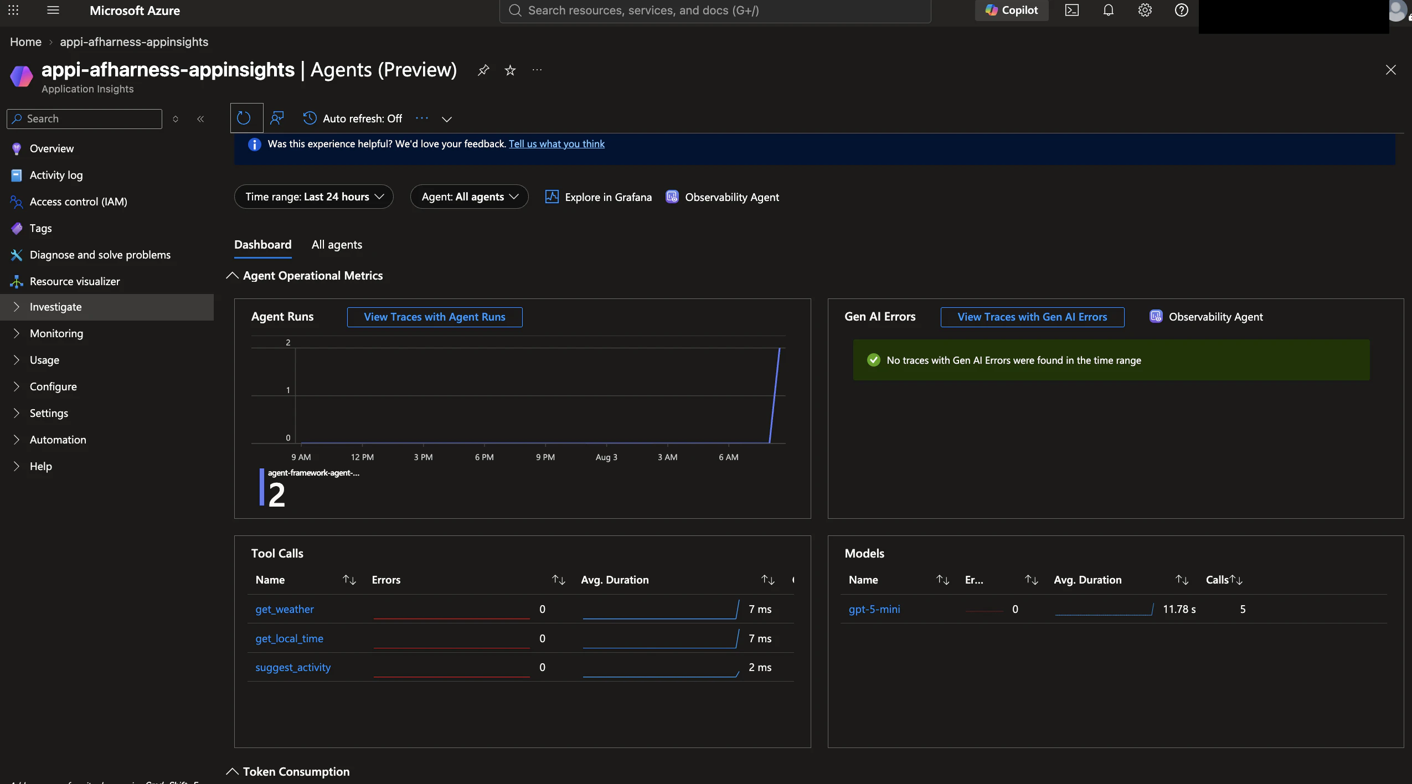Sort Models table by Avg. Duration
The height and width of the screenshot is (784, 1412).
1182,580
